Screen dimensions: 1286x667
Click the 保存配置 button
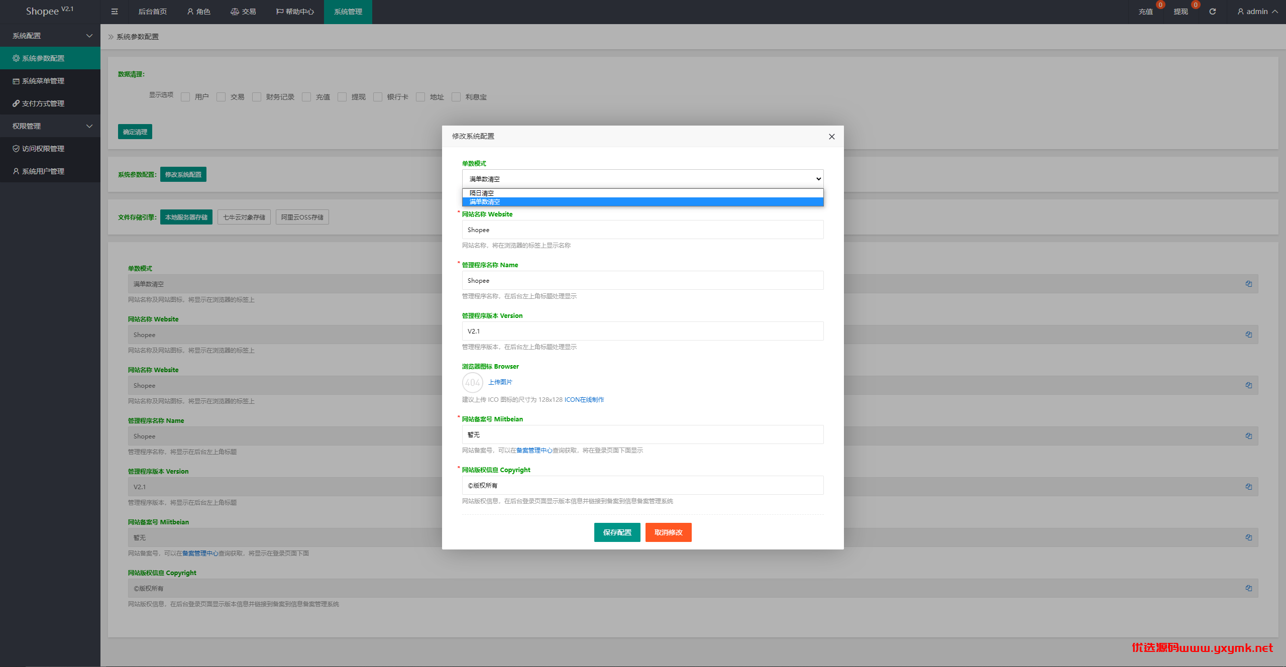pos(617,532)
